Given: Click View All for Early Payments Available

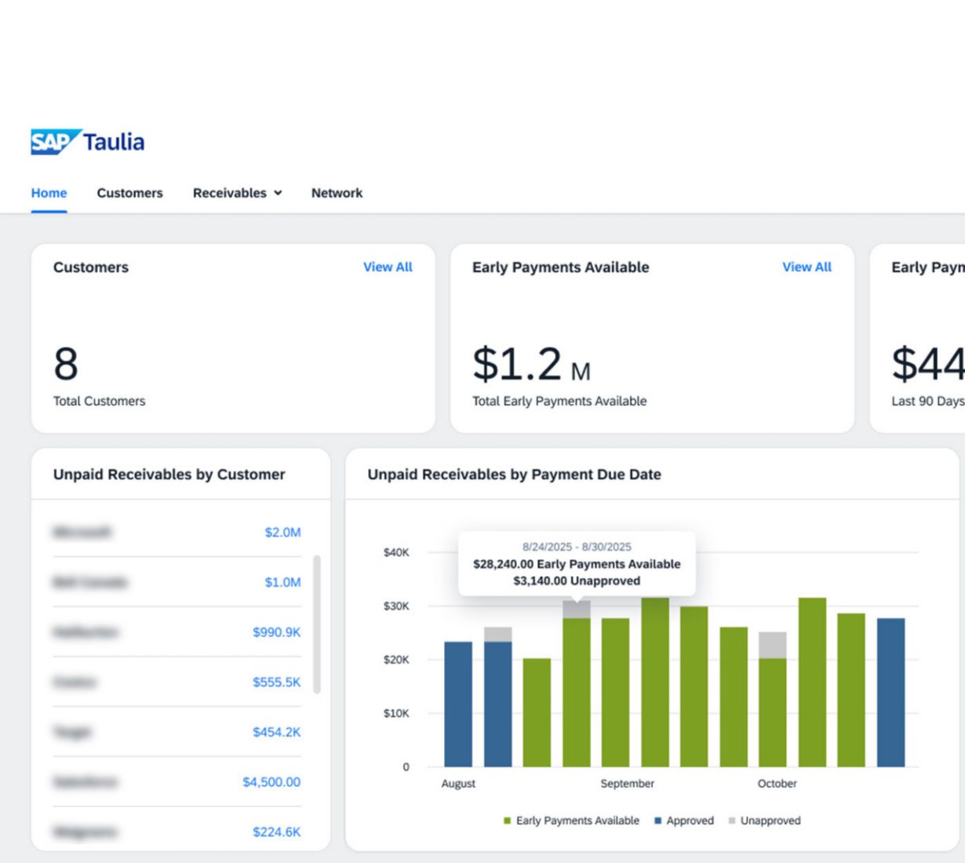Looking at the screenshot, I should (807, 267).
